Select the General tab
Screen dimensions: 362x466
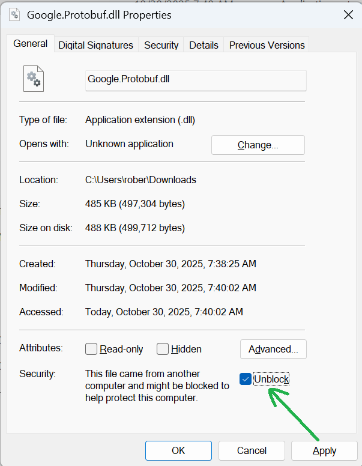coord(30,44)
